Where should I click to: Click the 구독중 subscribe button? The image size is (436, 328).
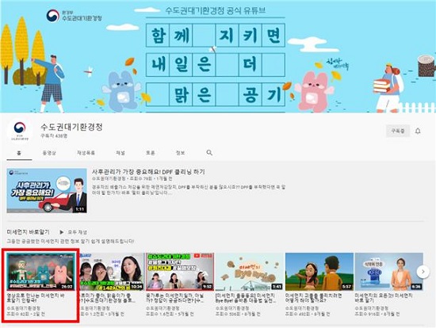pos(398,131)
